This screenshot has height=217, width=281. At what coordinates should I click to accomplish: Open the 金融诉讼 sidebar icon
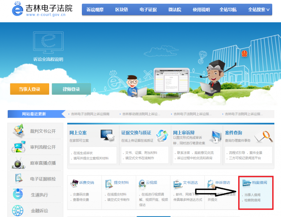[x=18, y=210]
